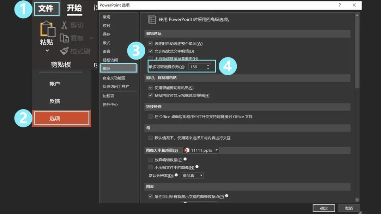Click the 150 undo count input field
The image size is (381, 214).
click(x=197, y=67)
